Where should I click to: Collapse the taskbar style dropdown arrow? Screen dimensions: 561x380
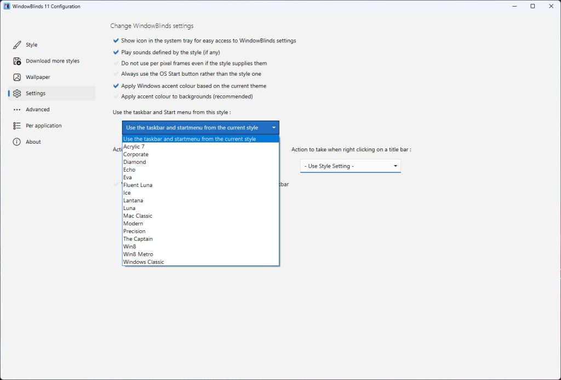[274, 128]
